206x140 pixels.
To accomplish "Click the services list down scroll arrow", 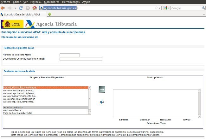I will pos(90,112).
